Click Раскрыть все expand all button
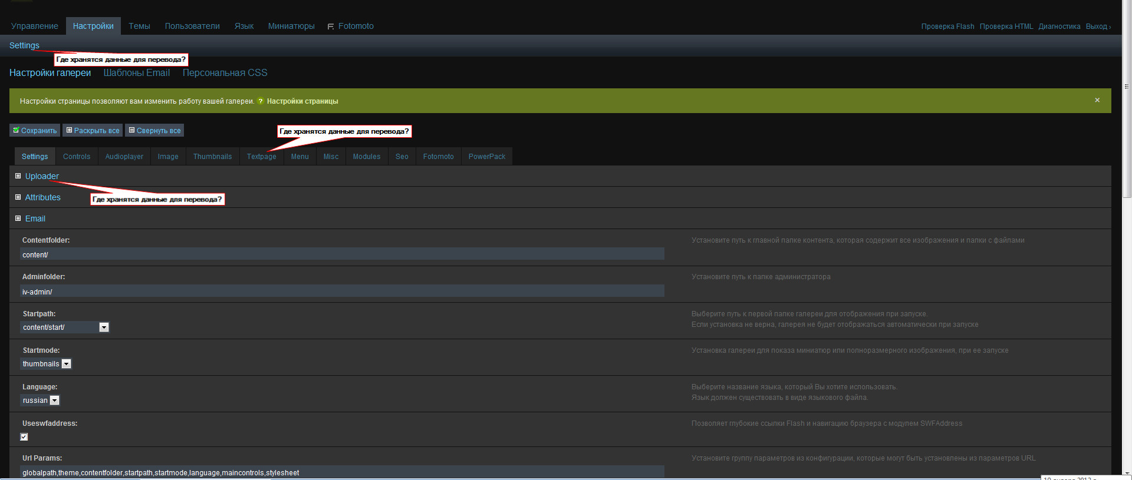 coord(93,130)
